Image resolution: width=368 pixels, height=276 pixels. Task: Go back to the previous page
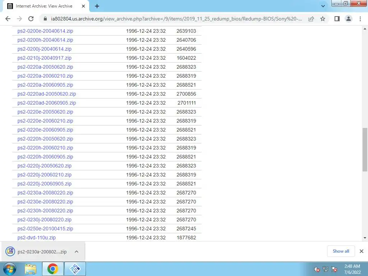coord(8,19)
